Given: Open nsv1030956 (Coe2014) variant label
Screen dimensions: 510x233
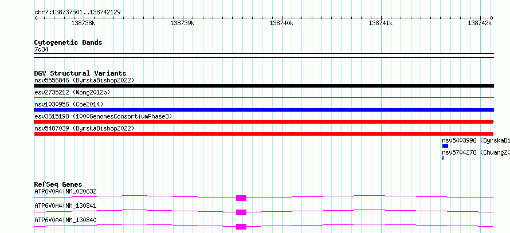Looking at the screenshot, I should point(69,104).
